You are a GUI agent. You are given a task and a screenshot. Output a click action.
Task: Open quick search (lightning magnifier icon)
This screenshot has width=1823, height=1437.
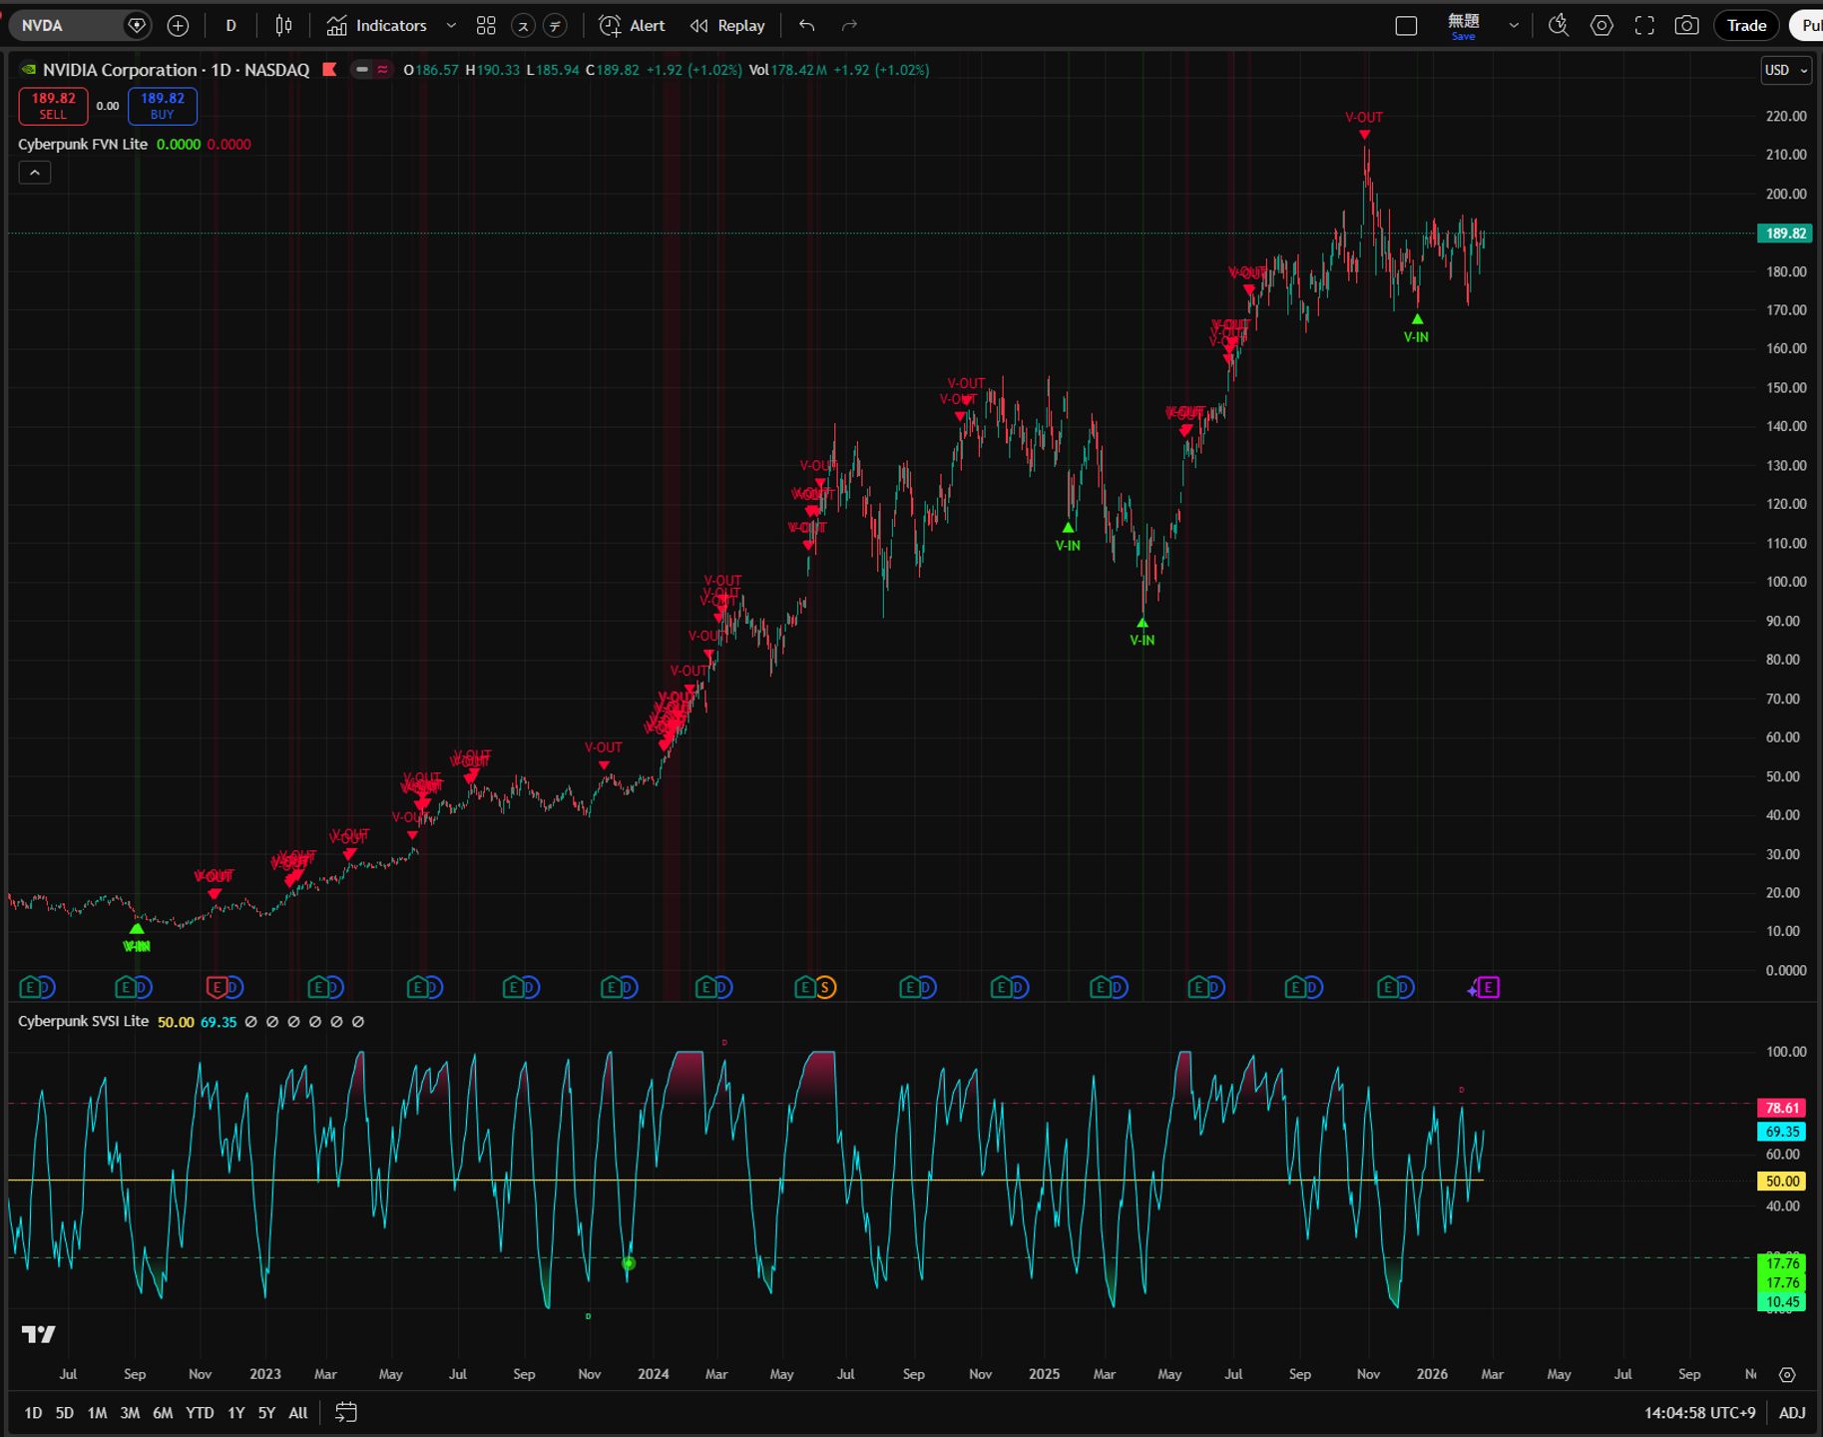[x=1558, y=26]
